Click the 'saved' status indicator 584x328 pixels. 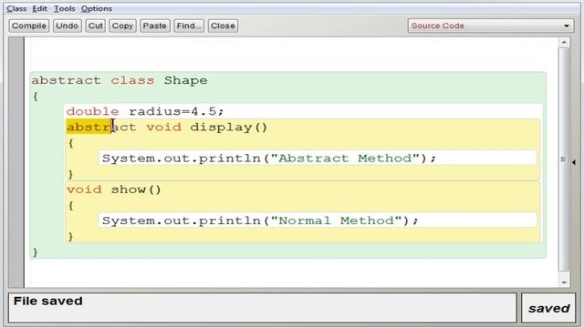[548, 308]
